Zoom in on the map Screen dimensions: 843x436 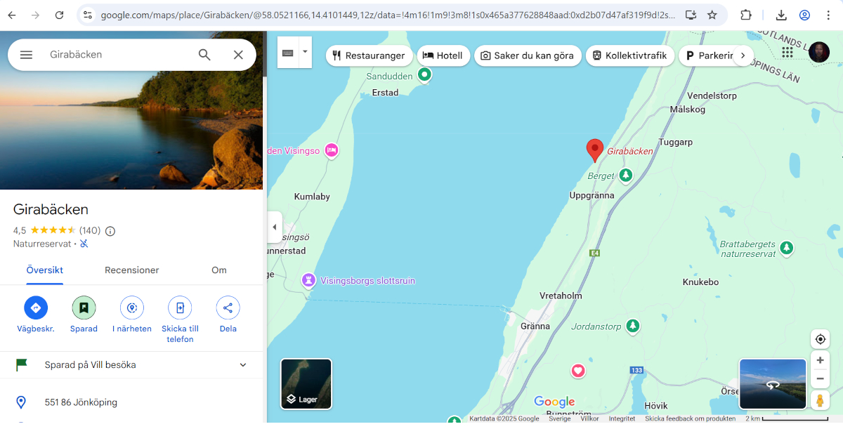pyautogui.click(x=820, y=360)
